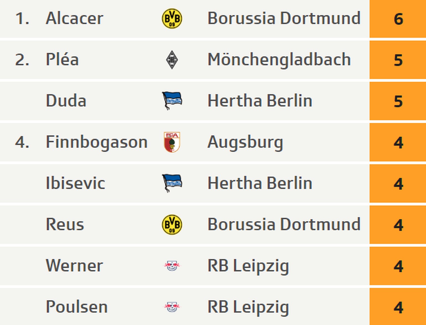The width and height of the screenshot is (426, 325).
Task: Click the goal count 4 in Ibisevic's row
Action: click(x=398, y=183)
